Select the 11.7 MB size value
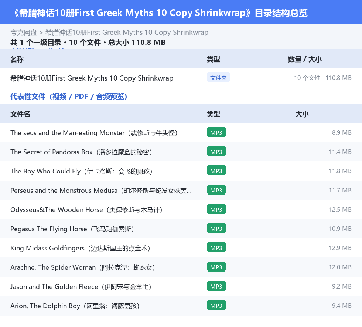 click(340, 190)
